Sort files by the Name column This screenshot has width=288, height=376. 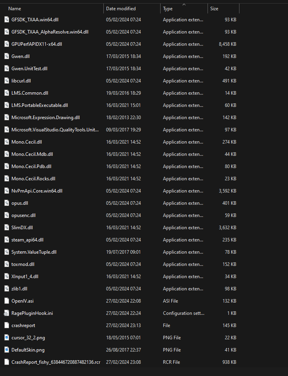pyautogui.click(x=15, y=9)
